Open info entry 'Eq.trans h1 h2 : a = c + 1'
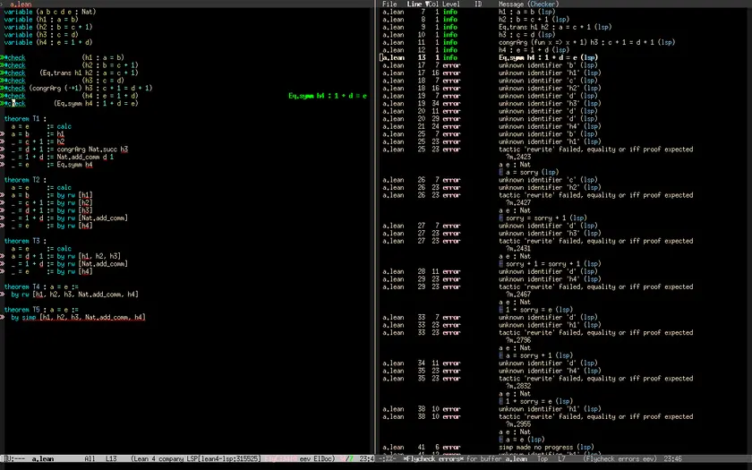Image resolution: width=752 pixels, height=470 pixels. click(x=555, y=27)
